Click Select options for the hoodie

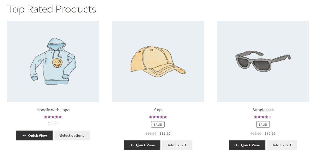[x=72, y=135]
